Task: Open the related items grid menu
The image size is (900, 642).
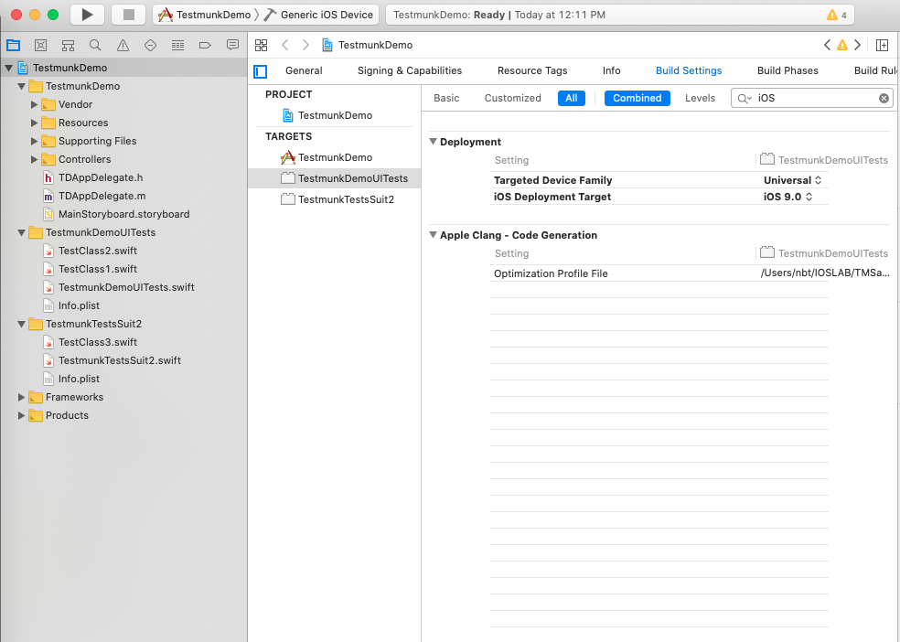Action: pos(262,46)
